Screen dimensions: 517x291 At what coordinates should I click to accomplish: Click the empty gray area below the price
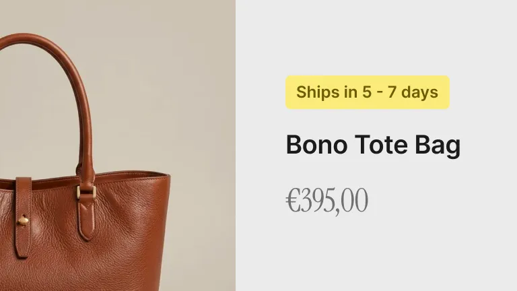pos(376,254)
